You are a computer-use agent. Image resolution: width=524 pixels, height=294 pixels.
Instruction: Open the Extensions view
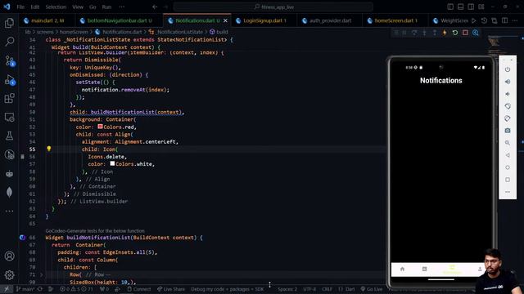pos(9,98)
